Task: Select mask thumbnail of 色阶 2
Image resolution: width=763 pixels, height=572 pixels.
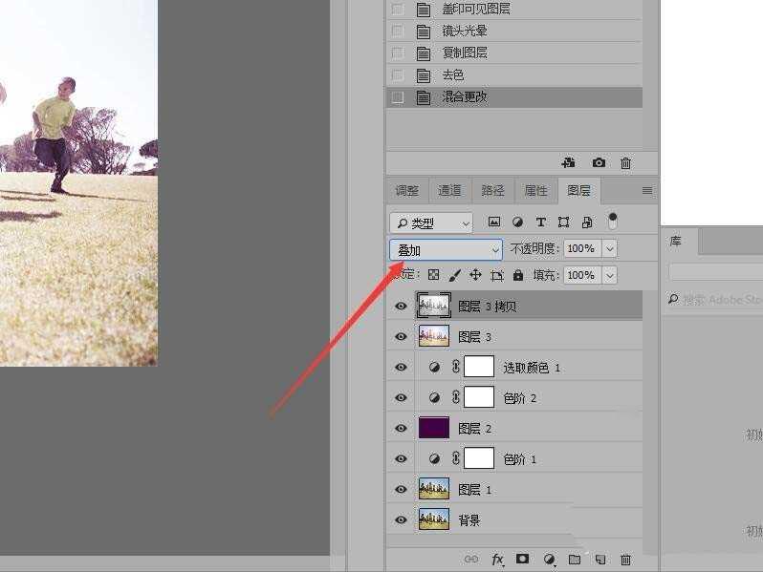Action: point(479,397)
